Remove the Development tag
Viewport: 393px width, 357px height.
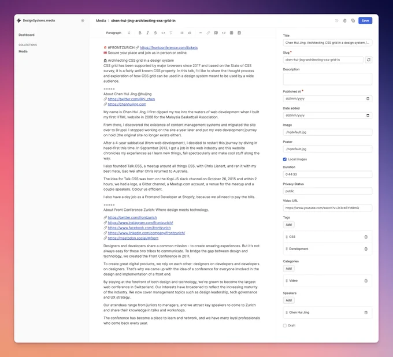pyautogui.click(x=366, y=249)
